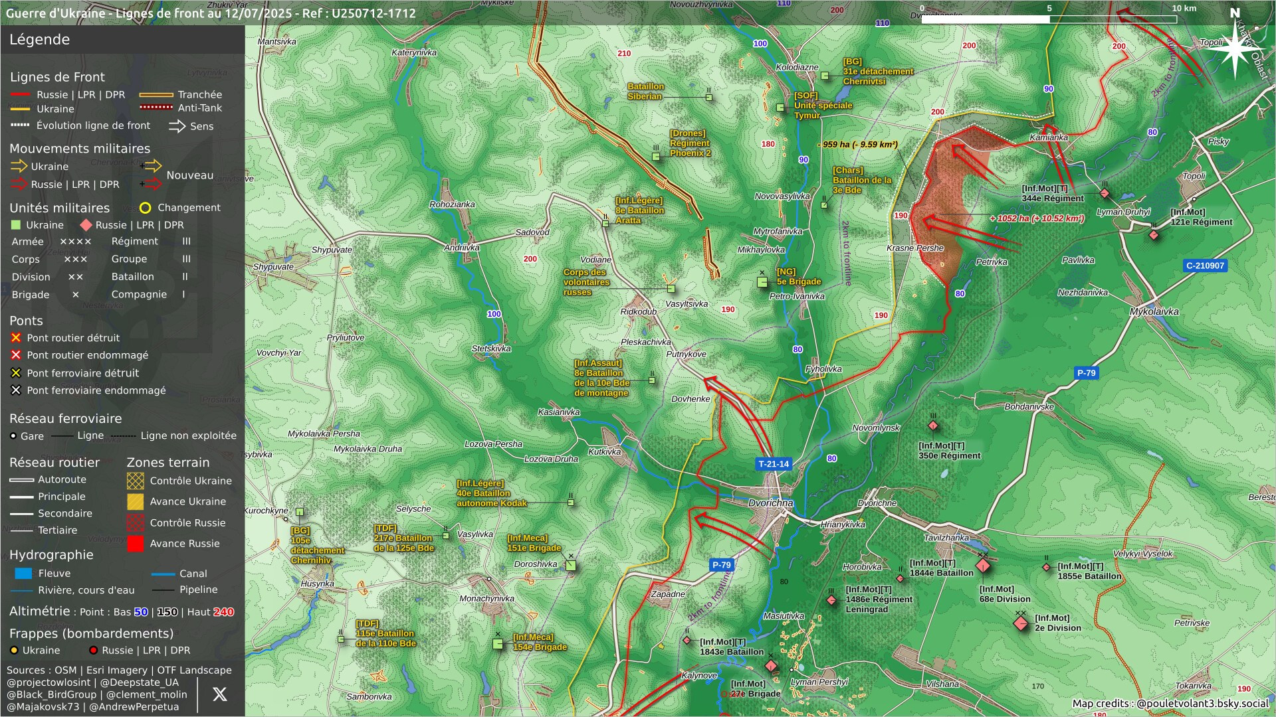Click the red diamond 2e Division marker
Viewport: 1276px width, 717px height.
click(1021, 623)
